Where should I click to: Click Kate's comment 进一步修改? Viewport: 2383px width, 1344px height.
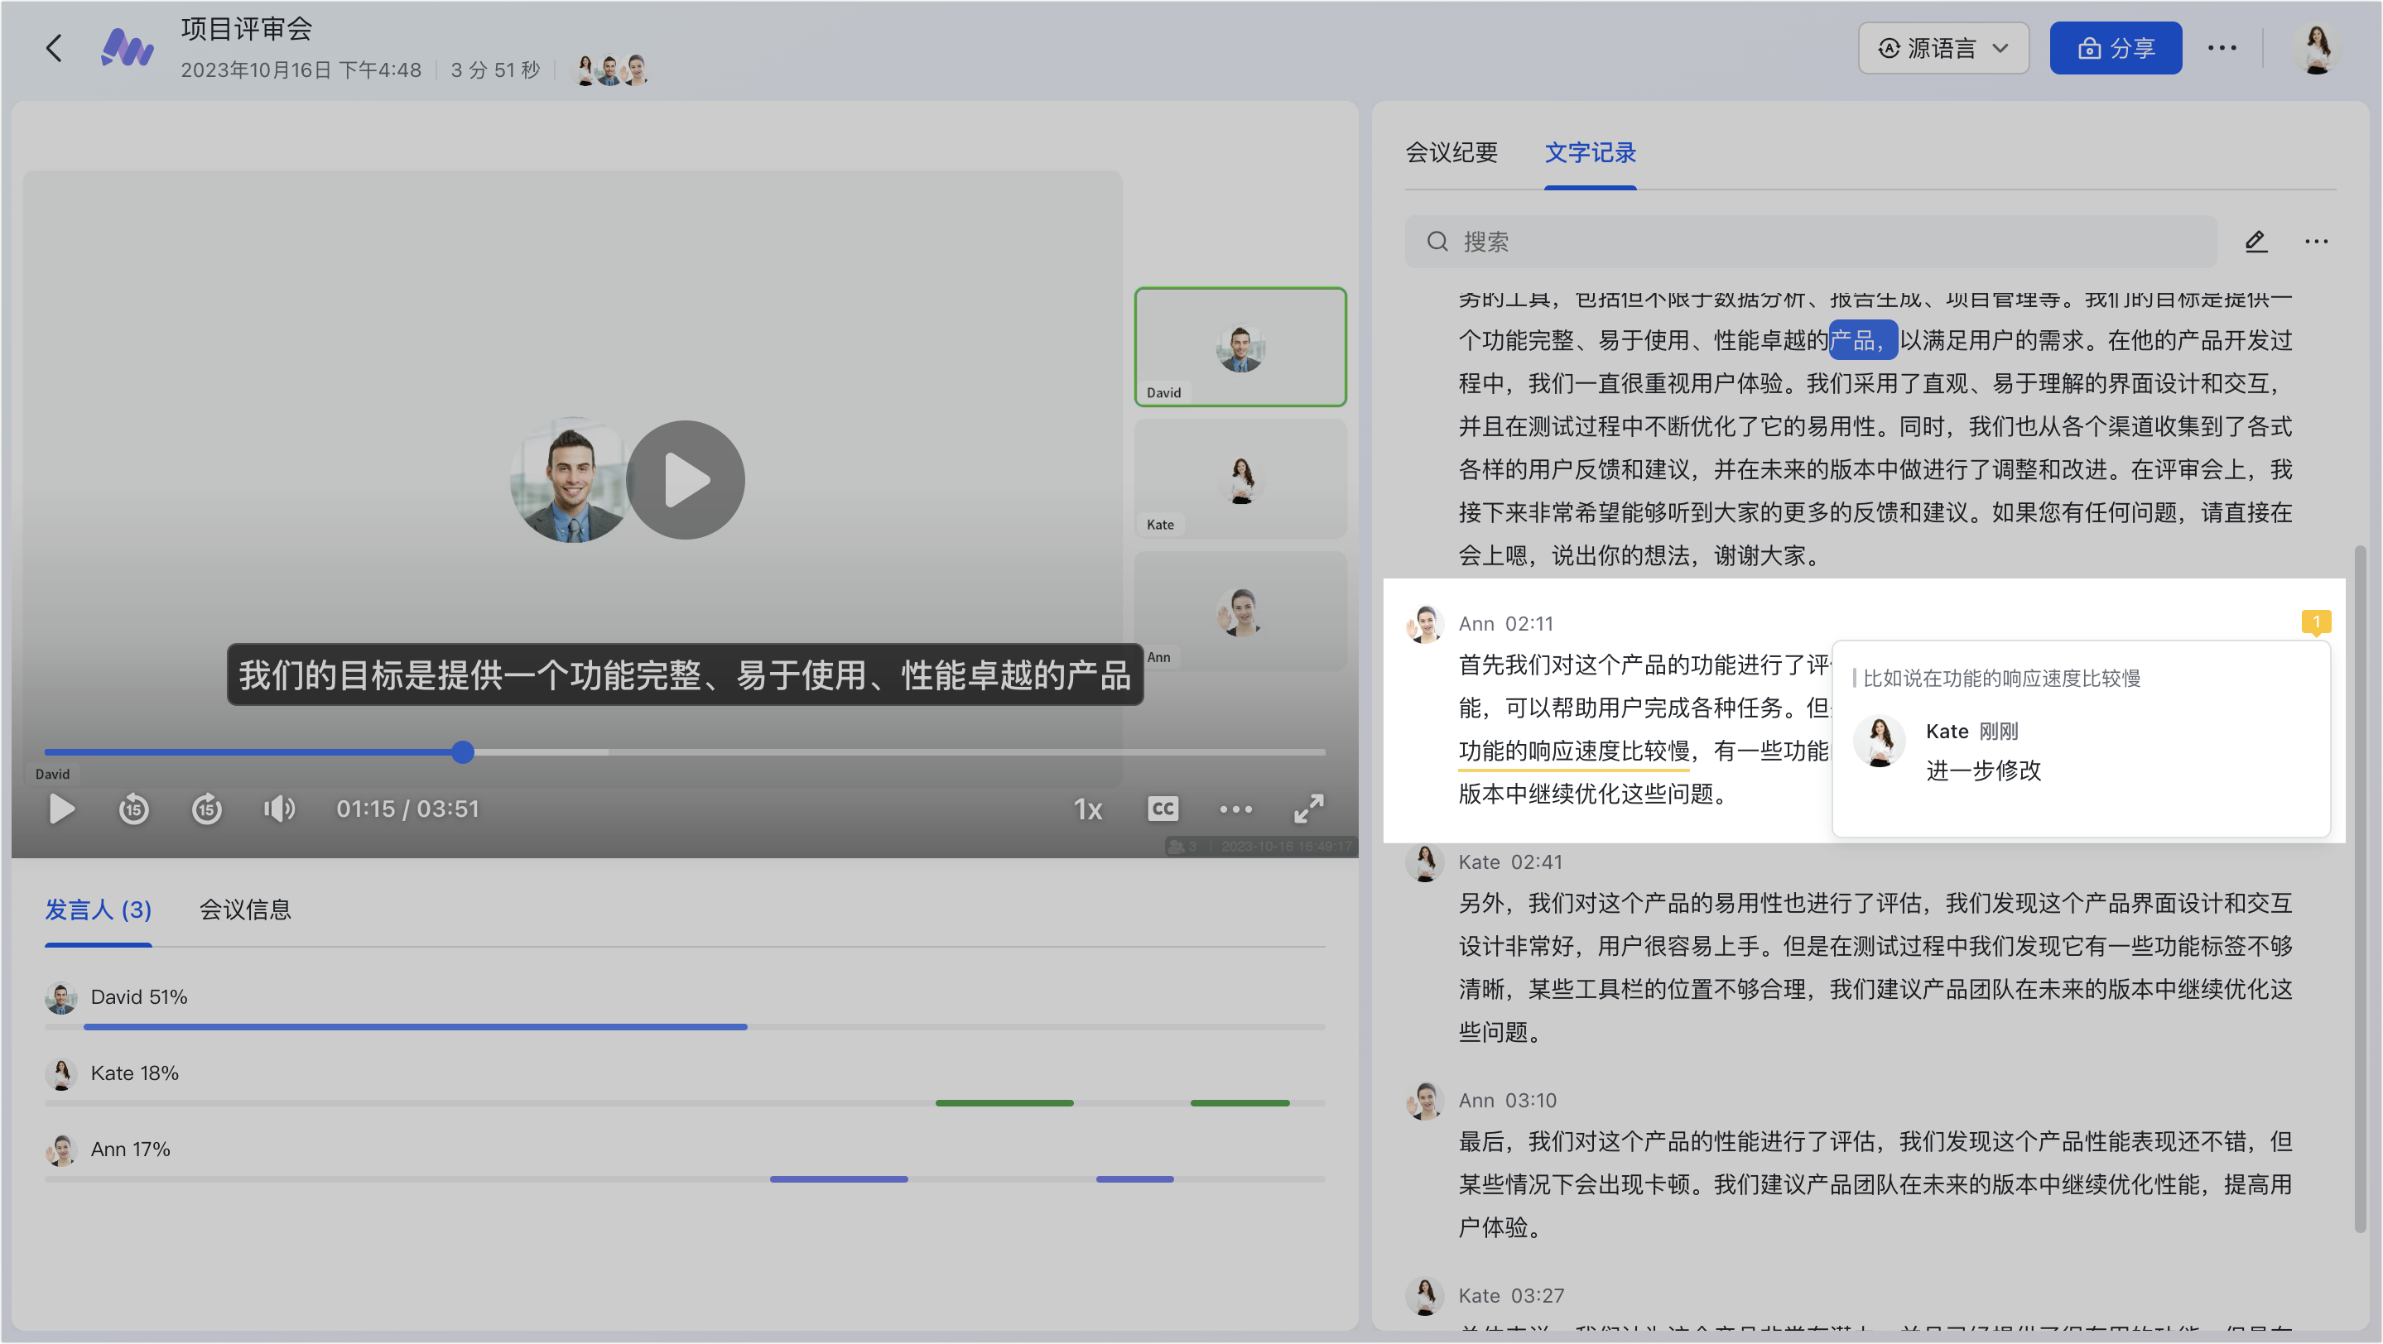coord(1982,771)
